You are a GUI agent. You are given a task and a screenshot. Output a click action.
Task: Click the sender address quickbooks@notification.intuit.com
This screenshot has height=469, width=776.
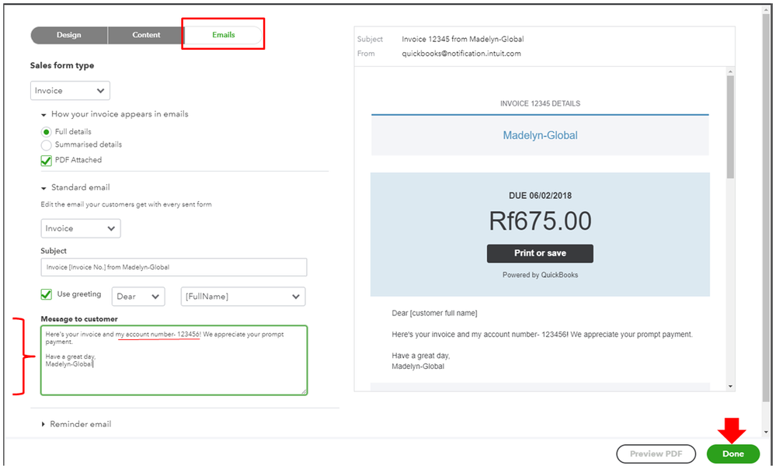pos(461,54)
